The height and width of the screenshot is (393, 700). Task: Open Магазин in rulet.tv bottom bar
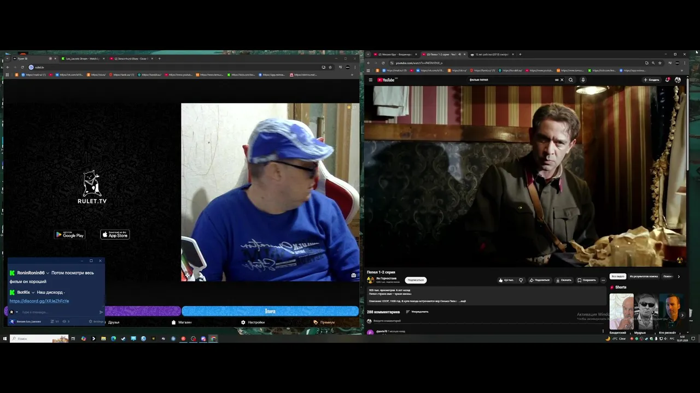pos(182,322)
